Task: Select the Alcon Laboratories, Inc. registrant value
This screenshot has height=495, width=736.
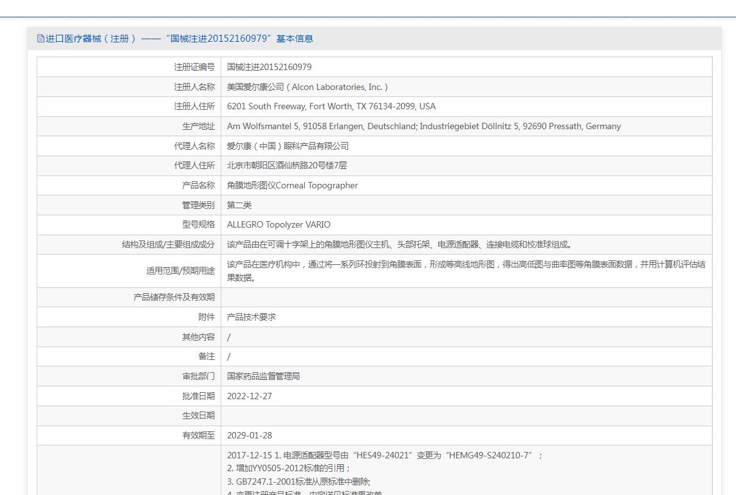Action: (308, 87)
